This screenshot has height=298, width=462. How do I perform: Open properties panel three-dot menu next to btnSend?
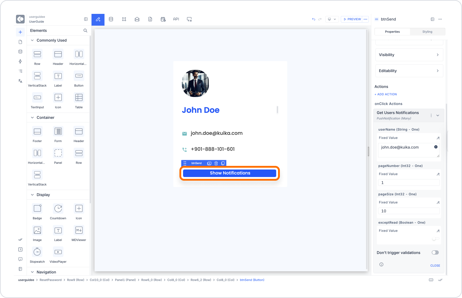pos(440,19)
